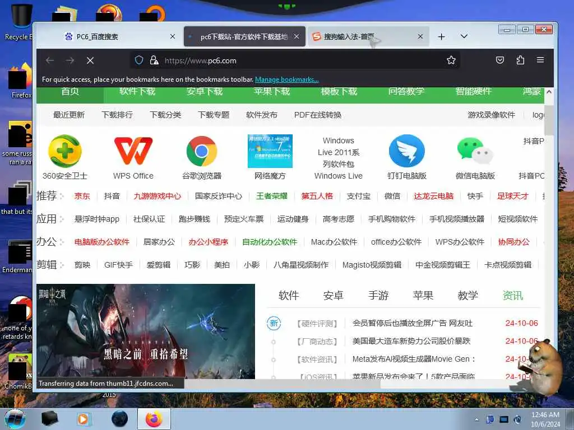Click the 京东 recommended link

(x=82, y=196)
